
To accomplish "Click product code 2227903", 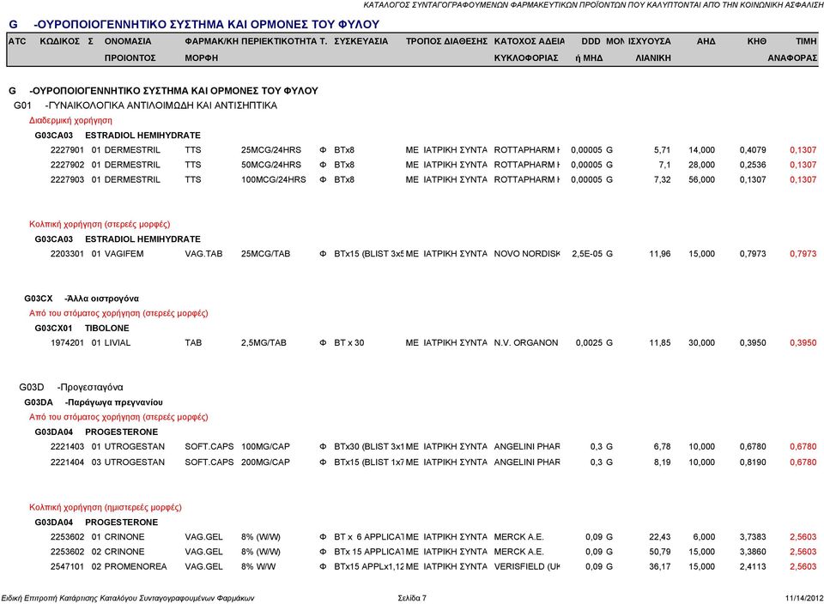I will coord(67,179).
